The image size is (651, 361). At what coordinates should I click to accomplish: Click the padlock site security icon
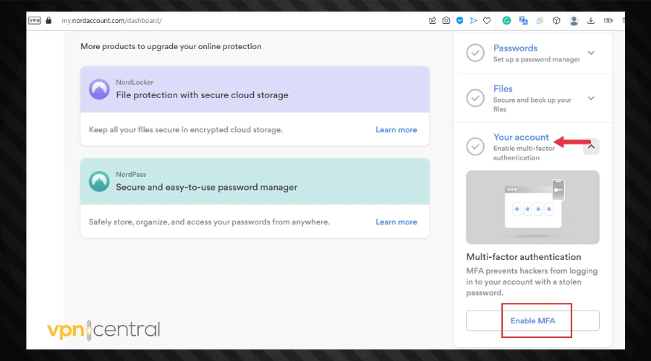48,20
